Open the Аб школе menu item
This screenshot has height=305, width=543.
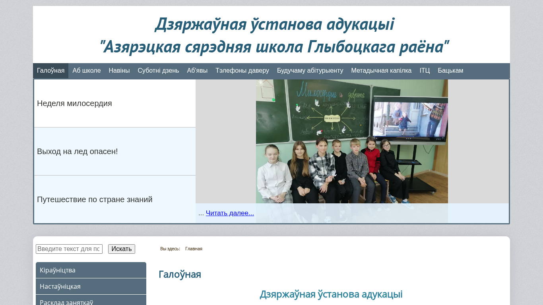pos(86,71)
